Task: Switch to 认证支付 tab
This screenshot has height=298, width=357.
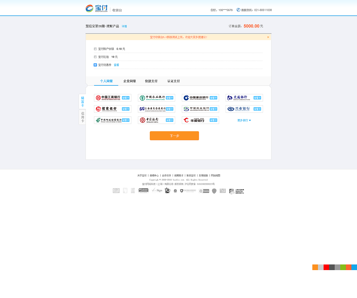Action: coord(173,81)
